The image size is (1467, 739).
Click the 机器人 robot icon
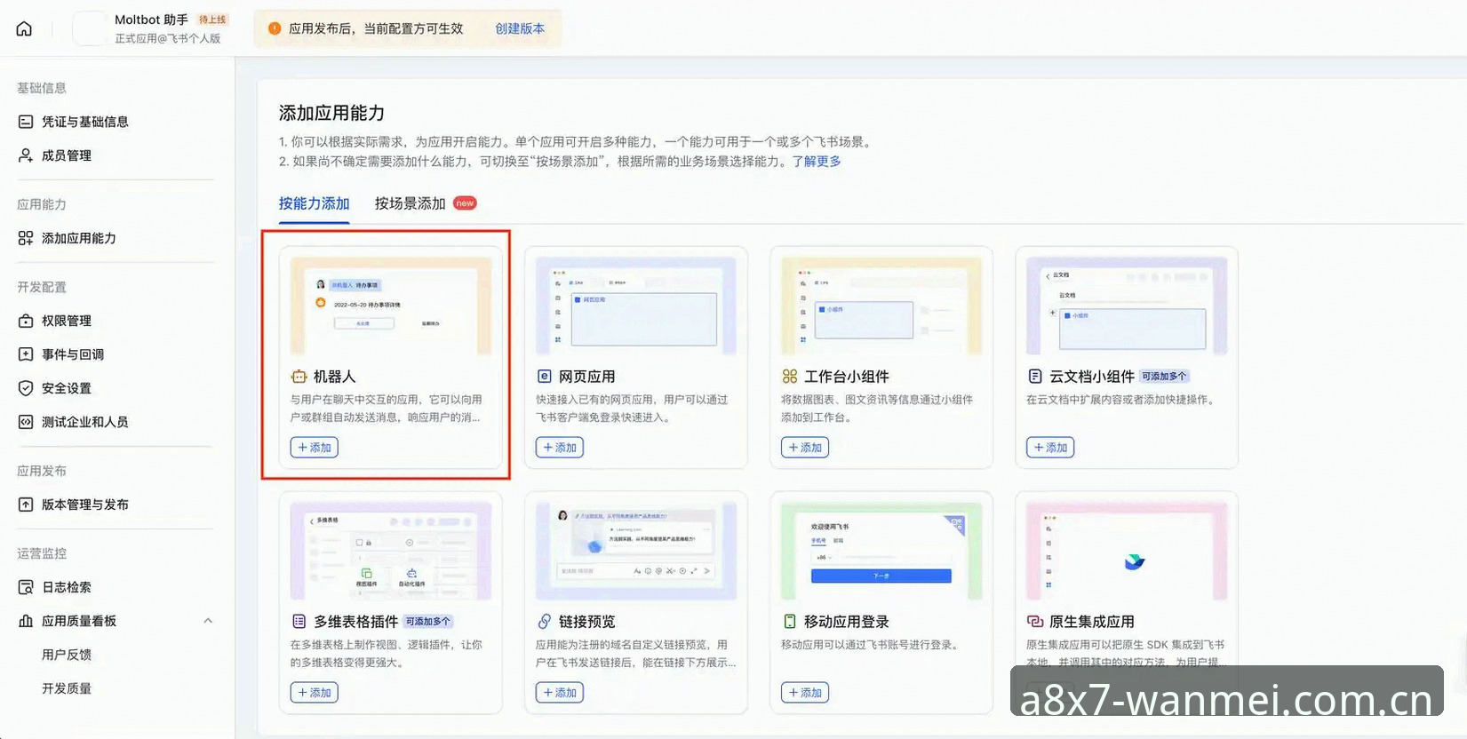pyautogui.click(x=299, y=377)
